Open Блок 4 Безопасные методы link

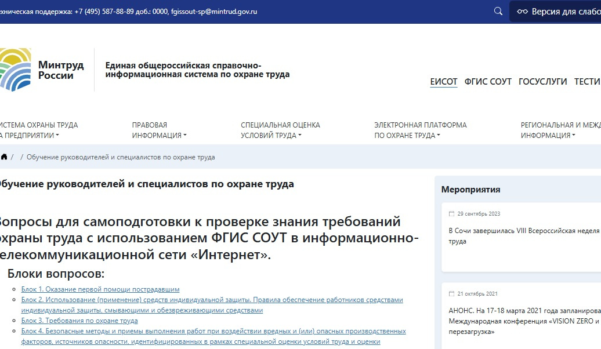(213, 332)
